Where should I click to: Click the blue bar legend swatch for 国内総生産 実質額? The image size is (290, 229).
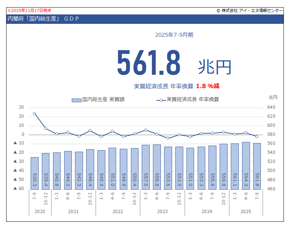(76, 100)
